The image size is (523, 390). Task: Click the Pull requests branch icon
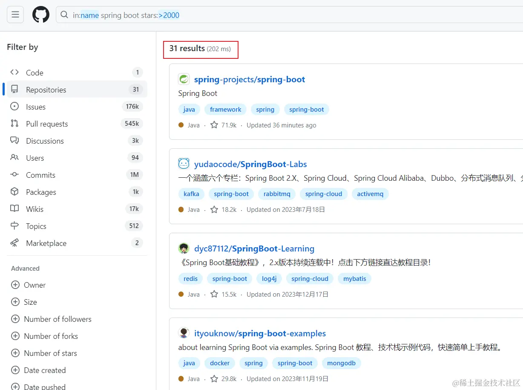click(x=14, y=124)
